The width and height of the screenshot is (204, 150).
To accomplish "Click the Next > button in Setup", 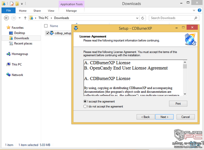I will [164, 117].
